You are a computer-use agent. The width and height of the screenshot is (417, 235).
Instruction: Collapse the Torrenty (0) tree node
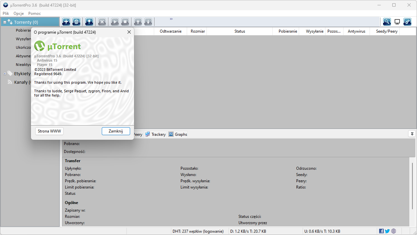coord(5,22)
